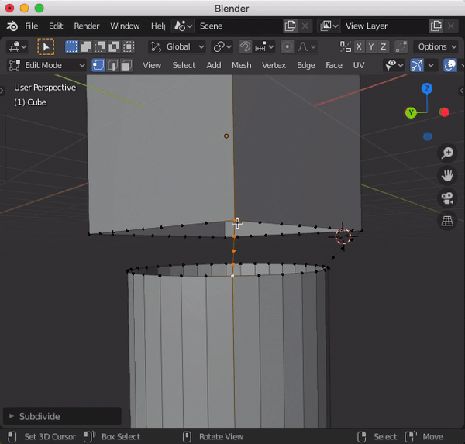
Task: Open the Global transform orientation dropdown
Action: pyautogui.click(x=177, y=46)
